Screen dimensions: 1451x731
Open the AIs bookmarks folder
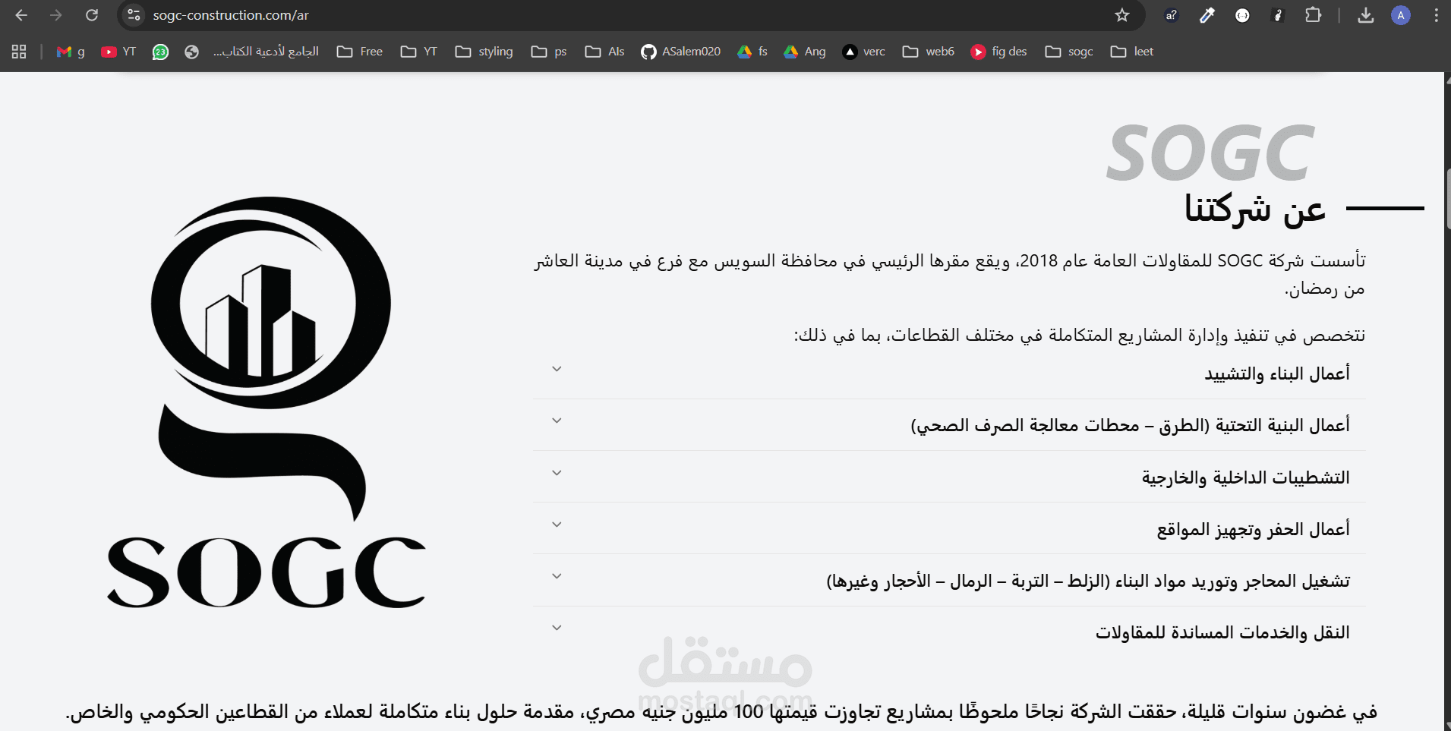pyautogui.click(x=604, y=52)
